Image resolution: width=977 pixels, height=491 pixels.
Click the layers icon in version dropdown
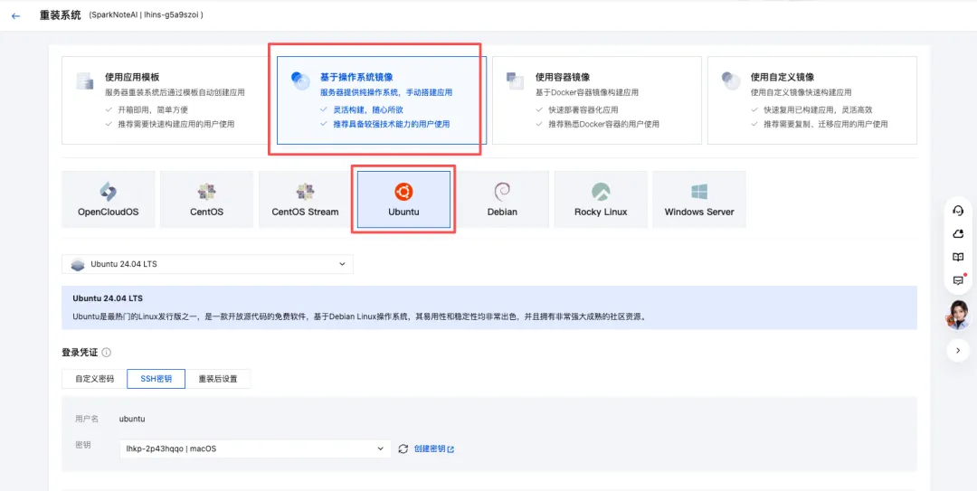(77, 264)
